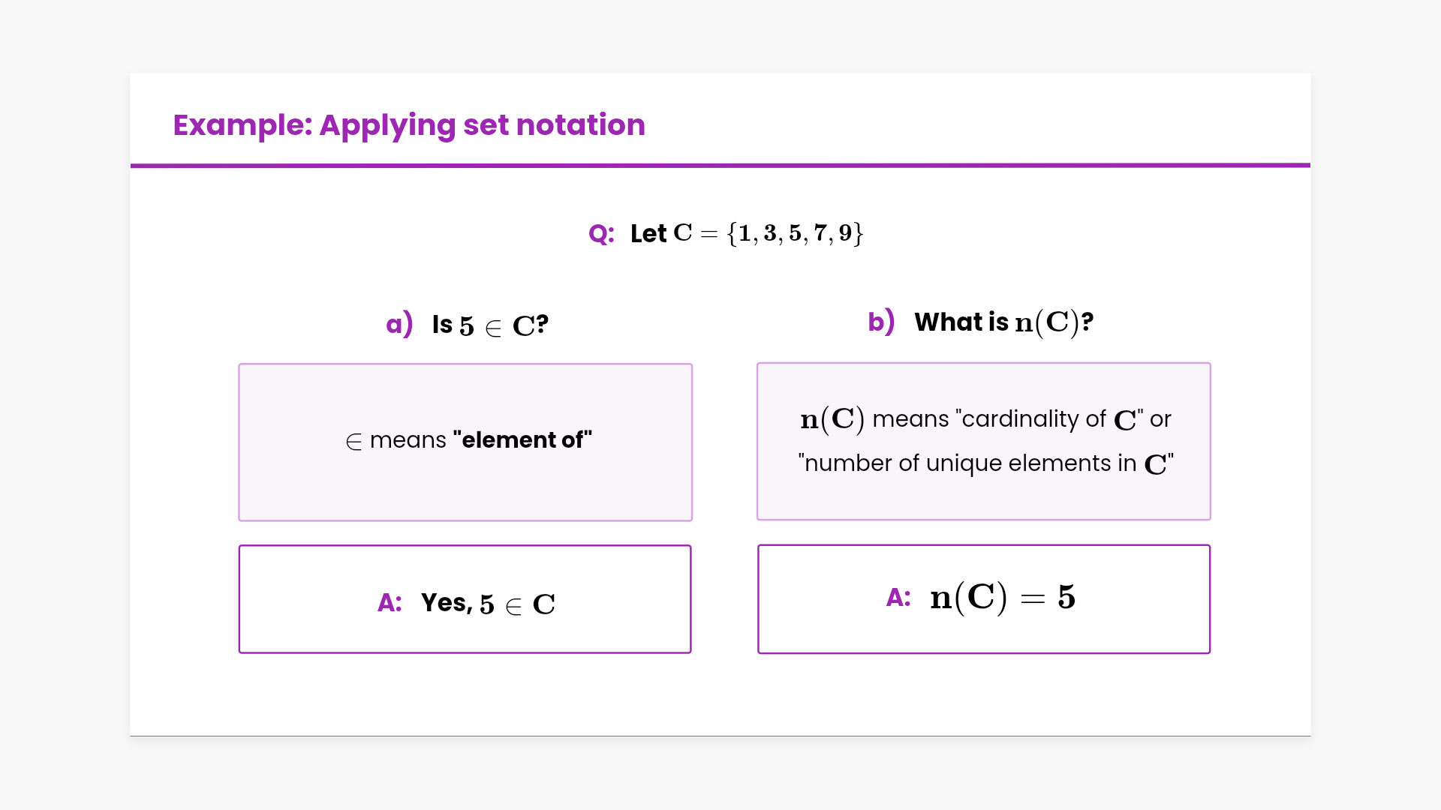The height and width of the screenshot is (810, 1441).
Task: Click the purple divider line under the title
Action: click(720, 165)
